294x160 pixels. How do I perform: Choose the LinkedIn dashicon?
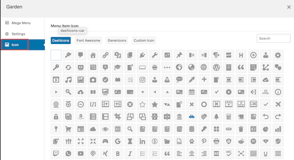[142, 141]
